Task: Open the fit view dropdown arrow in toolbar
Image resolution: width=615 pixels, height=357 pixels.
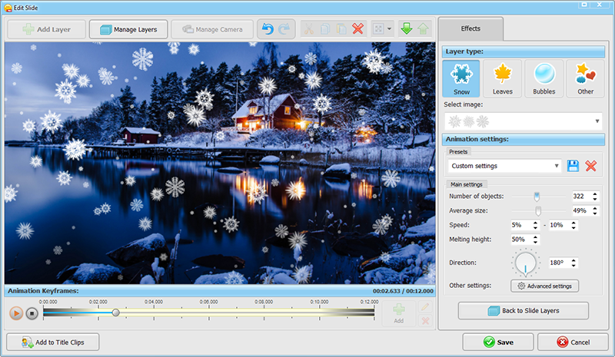Action: point(389,29)
